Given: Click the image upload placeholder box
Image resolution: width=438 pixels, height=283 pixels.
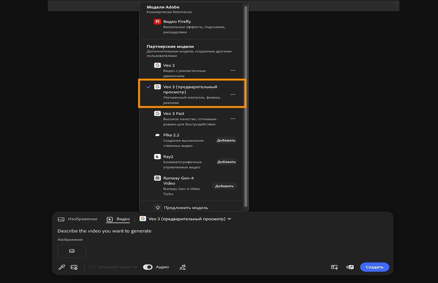Looking at the screenshot, I should (x=72, y=251).
